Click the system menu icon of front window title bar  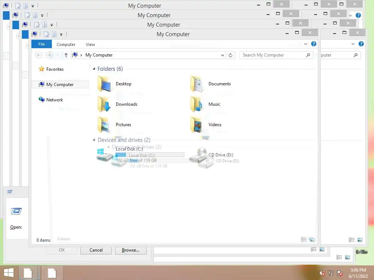pos(34,34)
